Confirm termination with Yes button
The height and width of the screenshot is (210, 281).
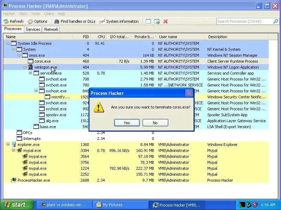tap(127, 123)
